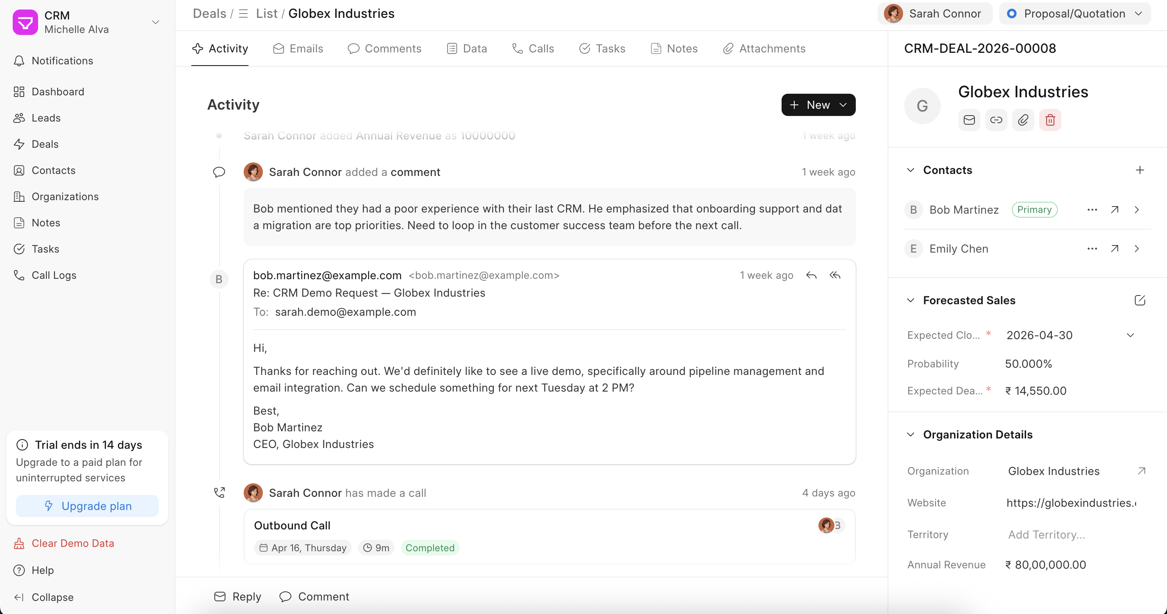Click reply-all icon on Bob's email
This screenshot has height=614, width=1167.
[835, 275]
